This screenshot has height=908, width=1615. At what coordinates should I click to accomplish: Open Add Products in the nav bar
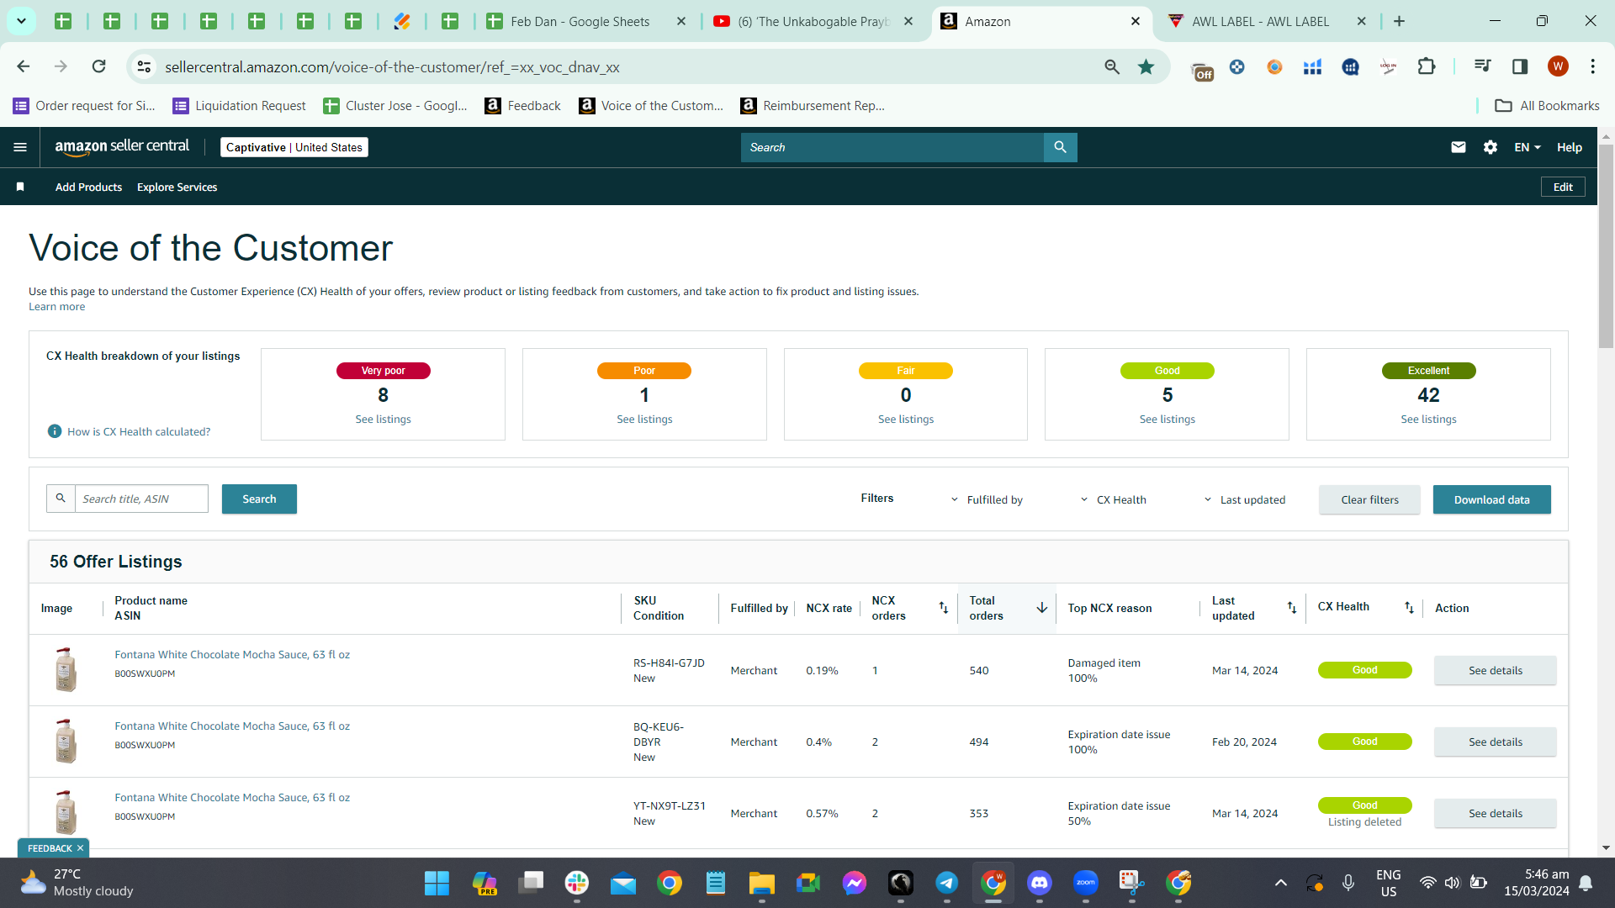(88, 187)
